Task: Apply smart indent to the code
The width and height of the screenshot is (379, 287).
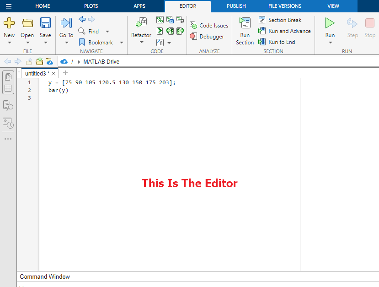Action: click(x=160, y=31)
